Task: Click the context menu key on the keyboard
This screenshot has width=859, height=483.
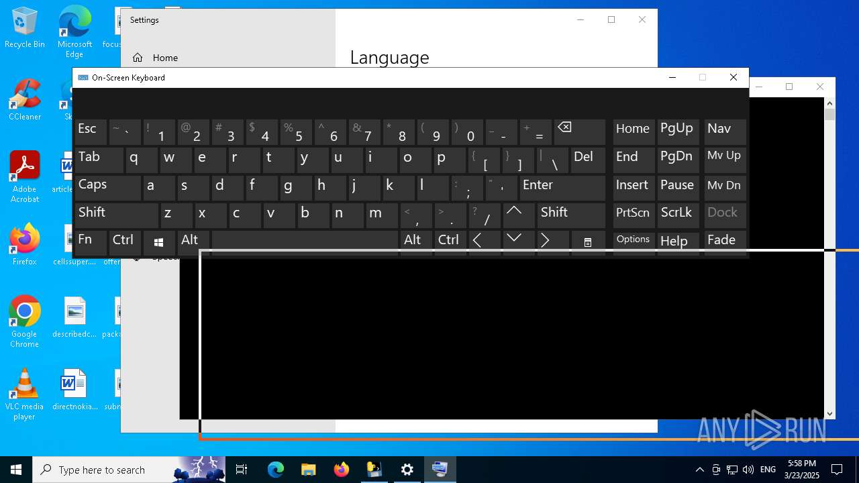Action: pos(588,243)
